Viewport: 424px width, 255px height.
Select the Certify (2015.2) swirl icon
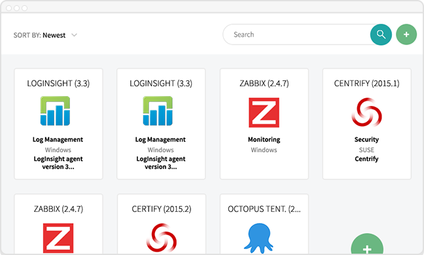click(x=162, y=238)
